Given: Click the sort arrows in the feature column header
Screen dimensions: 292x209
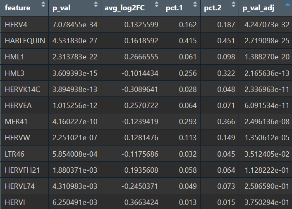Looking at the screenshot, I should 43,6.
